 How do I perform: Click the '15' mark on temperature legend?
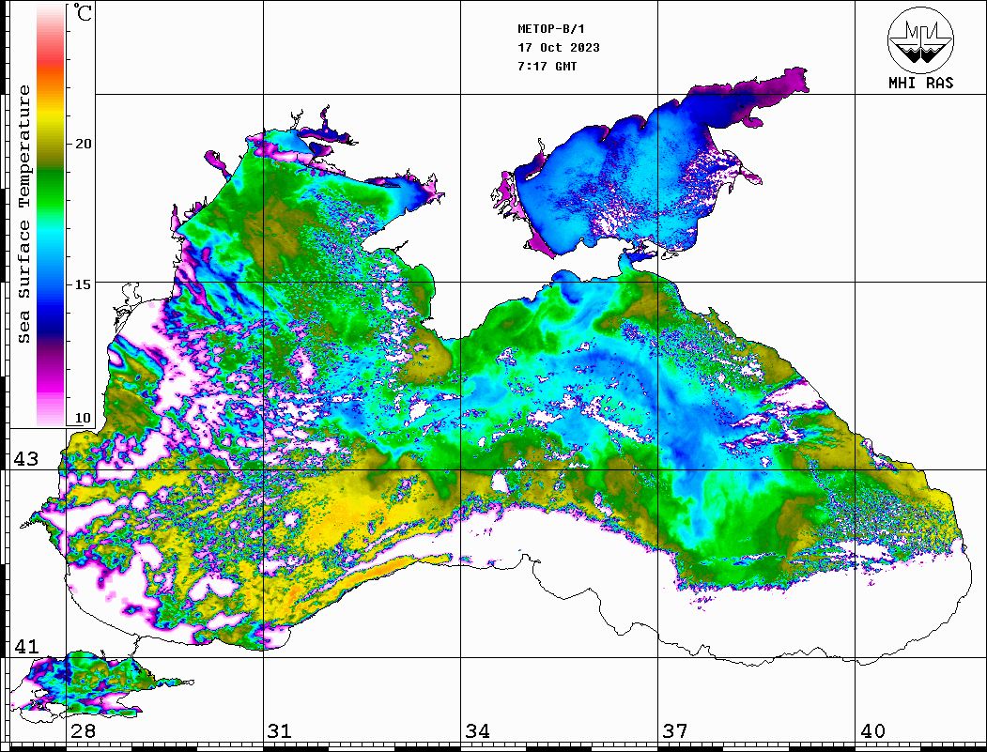tap(83, 284)
